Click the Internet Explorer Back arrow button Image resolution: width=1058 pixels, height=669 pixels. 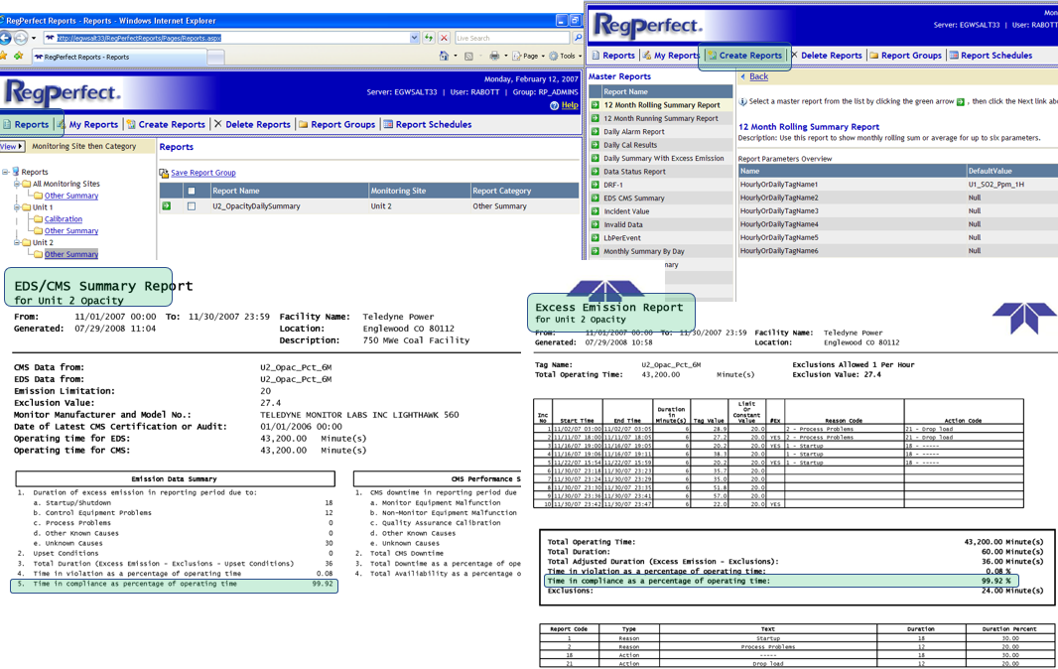[6, 38]
